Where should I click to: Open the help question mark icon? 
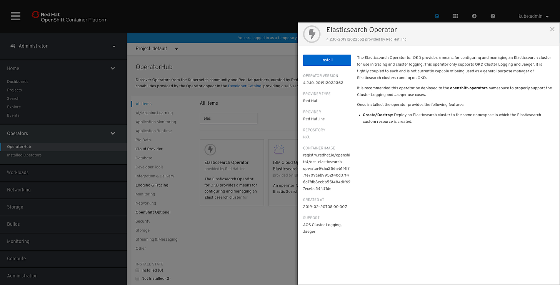pyautogui.click(x=493, y=16)
